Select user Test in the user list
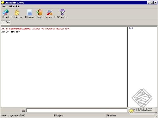This screenshot has width=158, height=118. [x=131, y=28]
